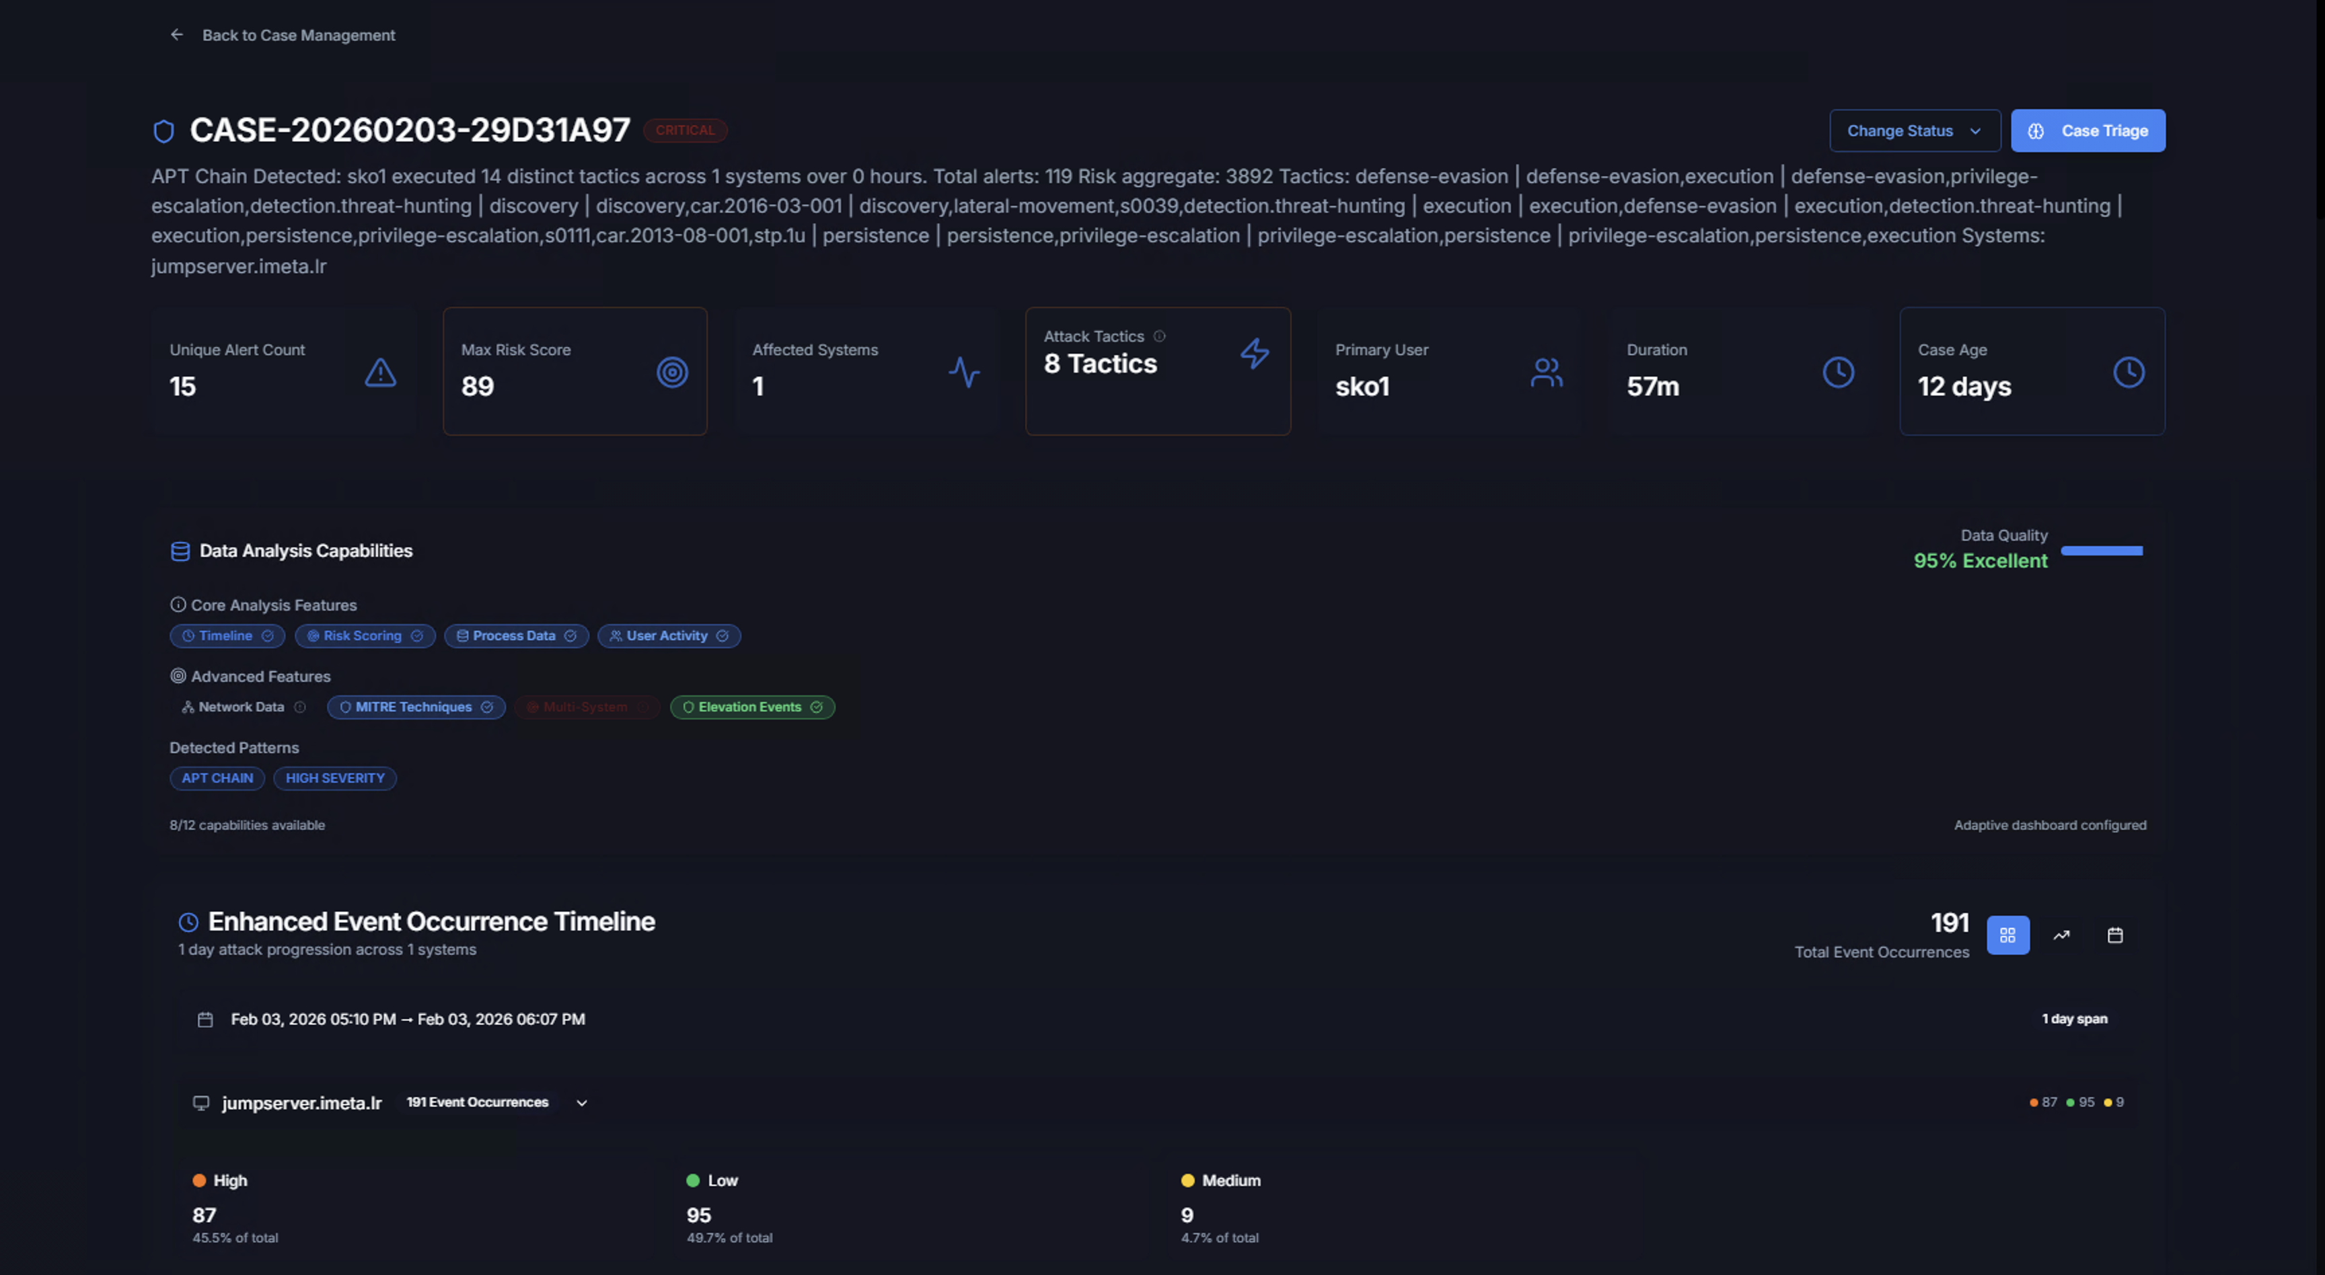Toggle the Timeline capability chip
The image size is (2325, 1275).
[227, 636]
